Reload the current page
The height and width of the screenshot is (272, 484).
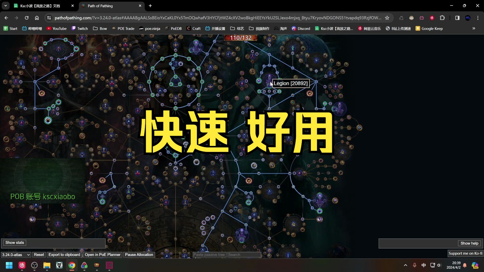tap(27, 18)
